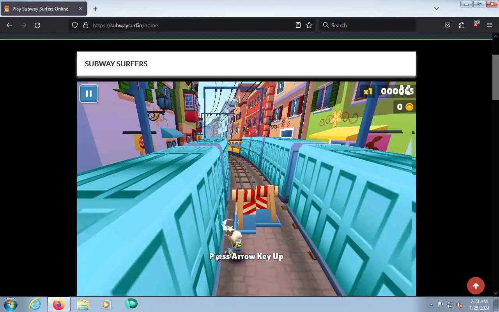Show site security padlock information

tap(86, 25)
